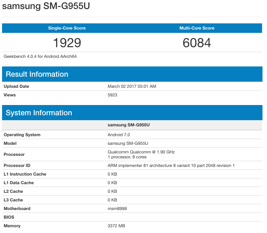Viewport: 267px width, 233px height.
Task: Click the BIOS row label
Action: (x=9, y=217)
